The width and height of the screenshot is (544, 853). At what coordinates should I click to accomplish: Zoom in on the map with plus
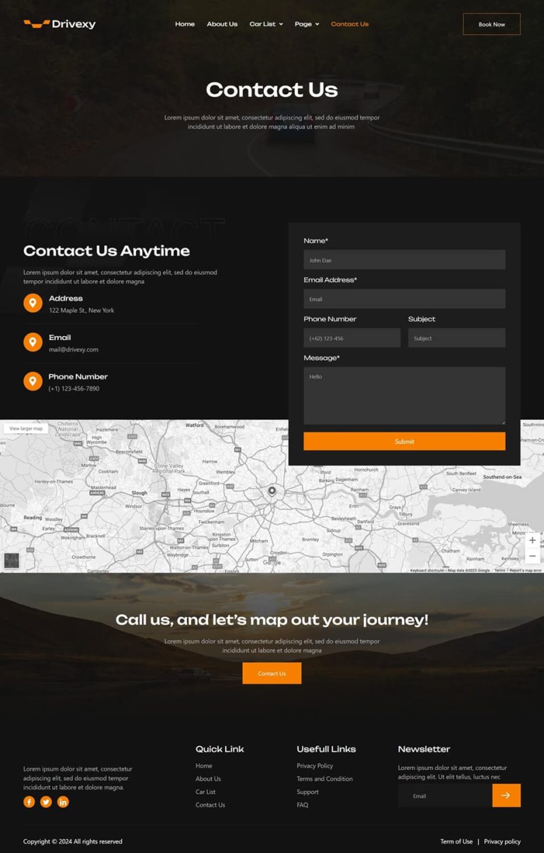(532, 540)
